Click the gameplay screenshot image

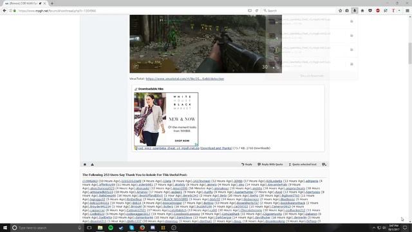[x=205, y=44]
